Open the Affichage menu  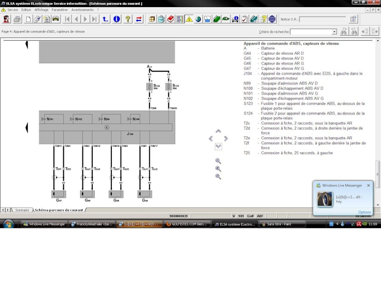pos(41,10)
